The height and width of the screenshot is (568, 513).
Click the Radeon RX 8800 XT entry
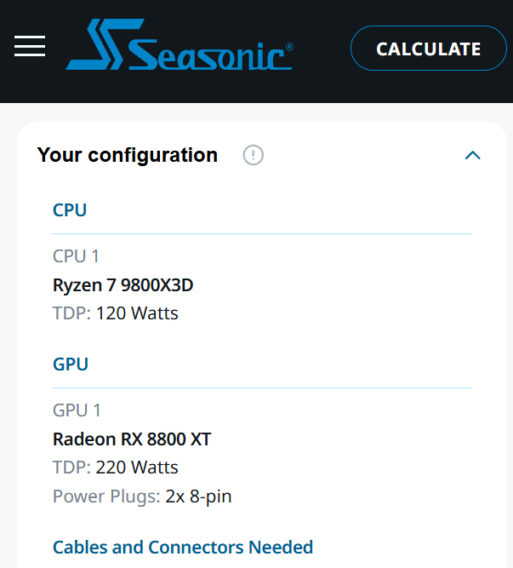tap(132, 439)
